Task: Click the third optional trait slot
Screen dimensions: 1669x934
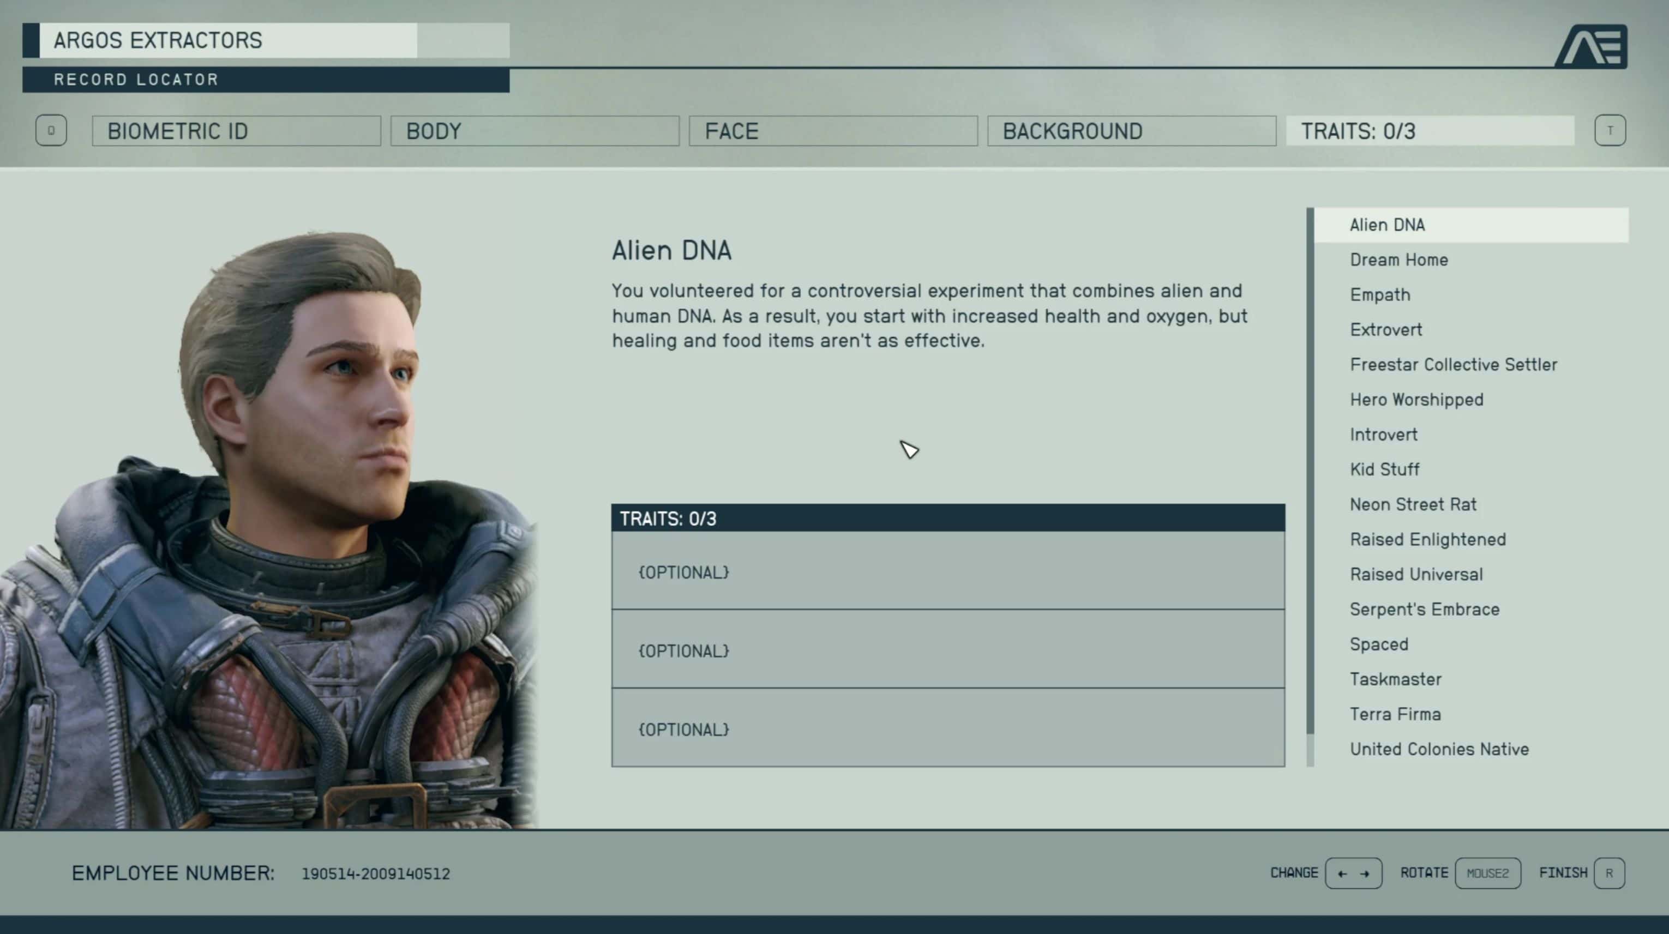Action: tap(947, 728)
